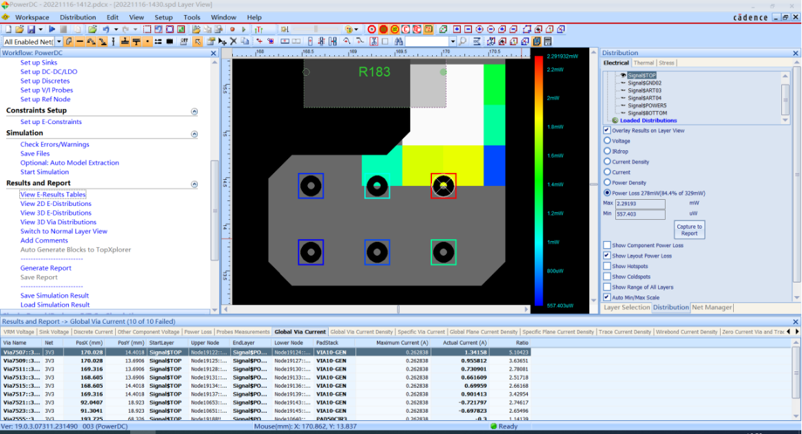This screenshot has width=802, height=434.
Task: Click the Start Simulation workflow link
Action: tap(45, 172)
